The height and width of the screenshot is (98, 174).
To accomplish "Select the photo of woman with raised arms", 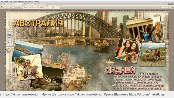I will [145, 30].
